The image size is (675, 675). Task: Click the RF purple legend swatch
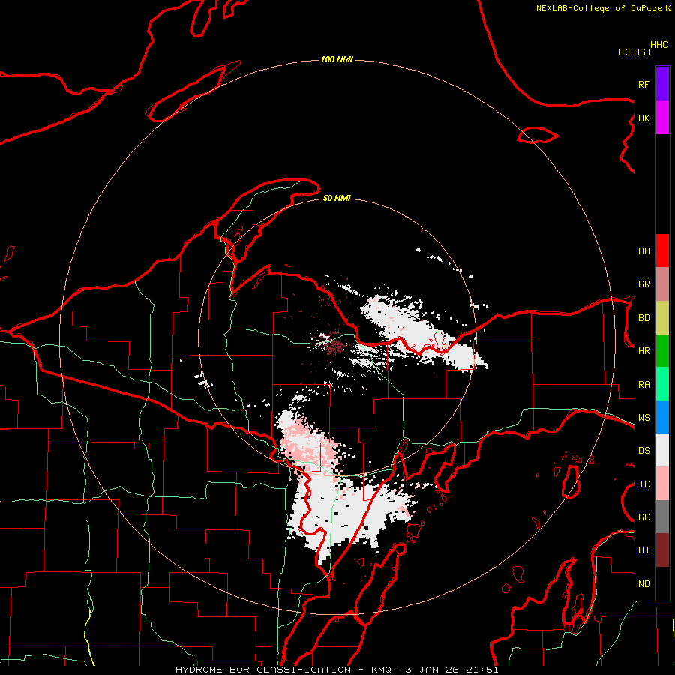(x=662, y=84)
